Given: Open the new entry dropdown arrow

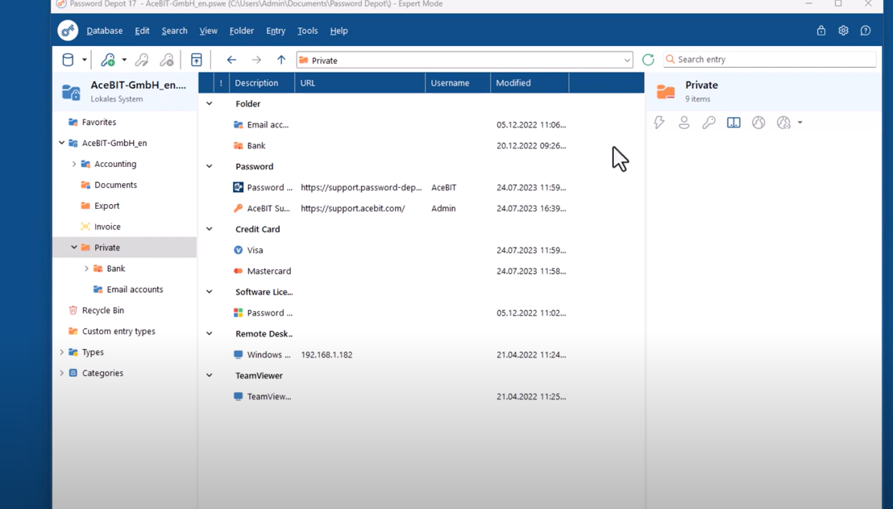Looking at the screenshot, I should [123, 59].
